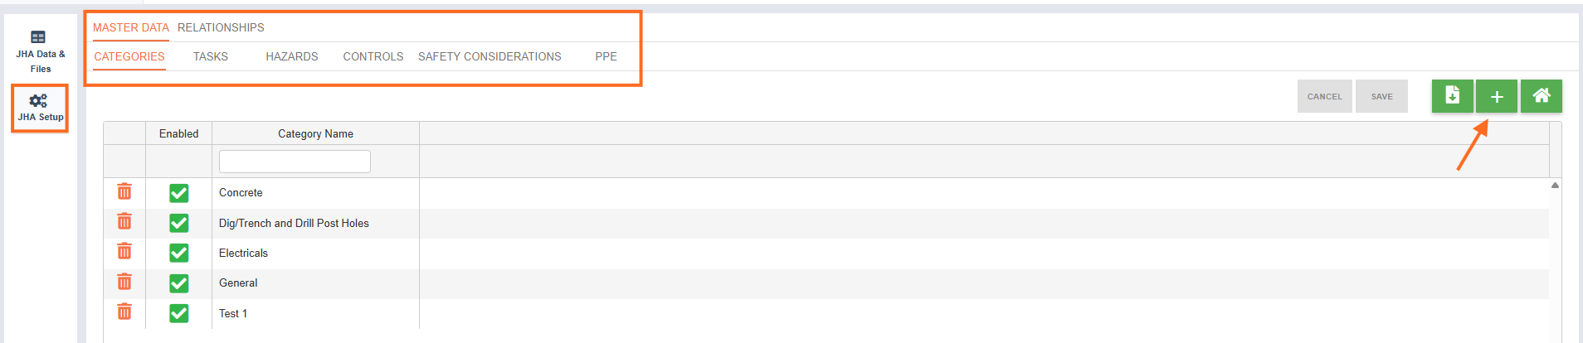Go to home with house icon
The height and width of the screenshot is (343, 1583).
tap(1542, 96)
